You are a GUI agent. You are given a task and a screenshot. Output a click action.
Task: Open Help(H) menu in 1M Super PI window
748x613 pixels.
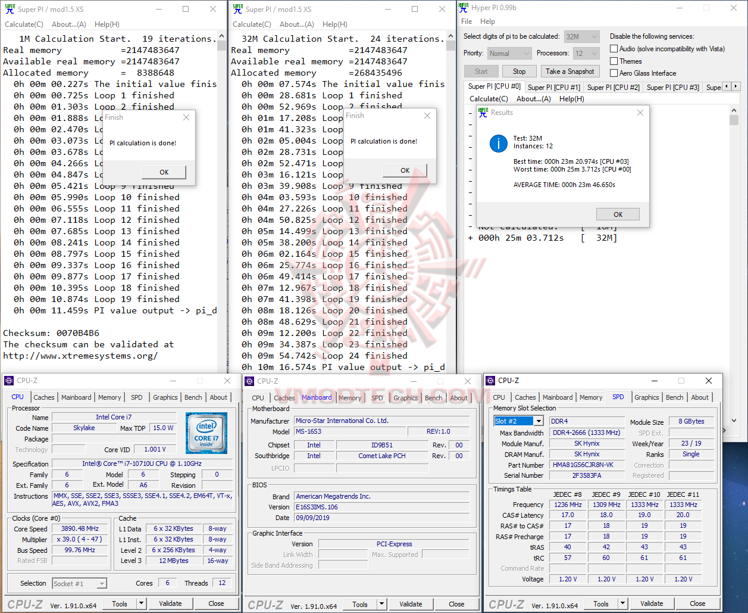click(x=107, y=24)
